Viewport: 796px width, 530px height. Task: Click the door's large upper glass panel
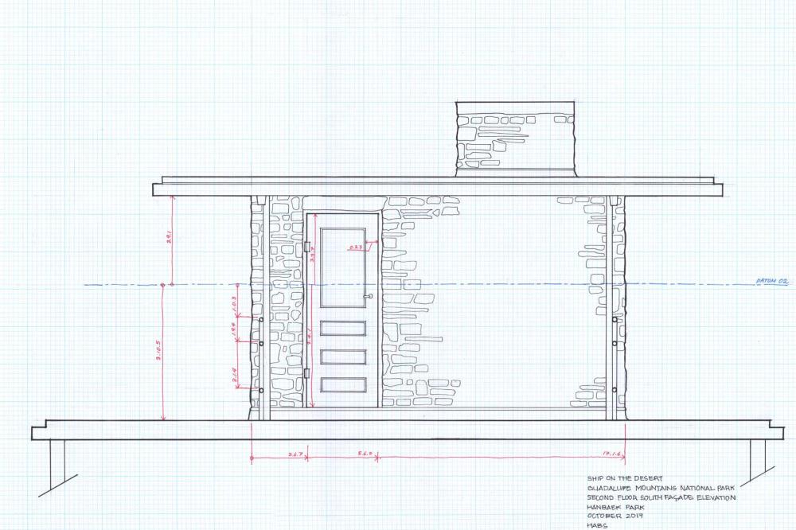point(342,269)
